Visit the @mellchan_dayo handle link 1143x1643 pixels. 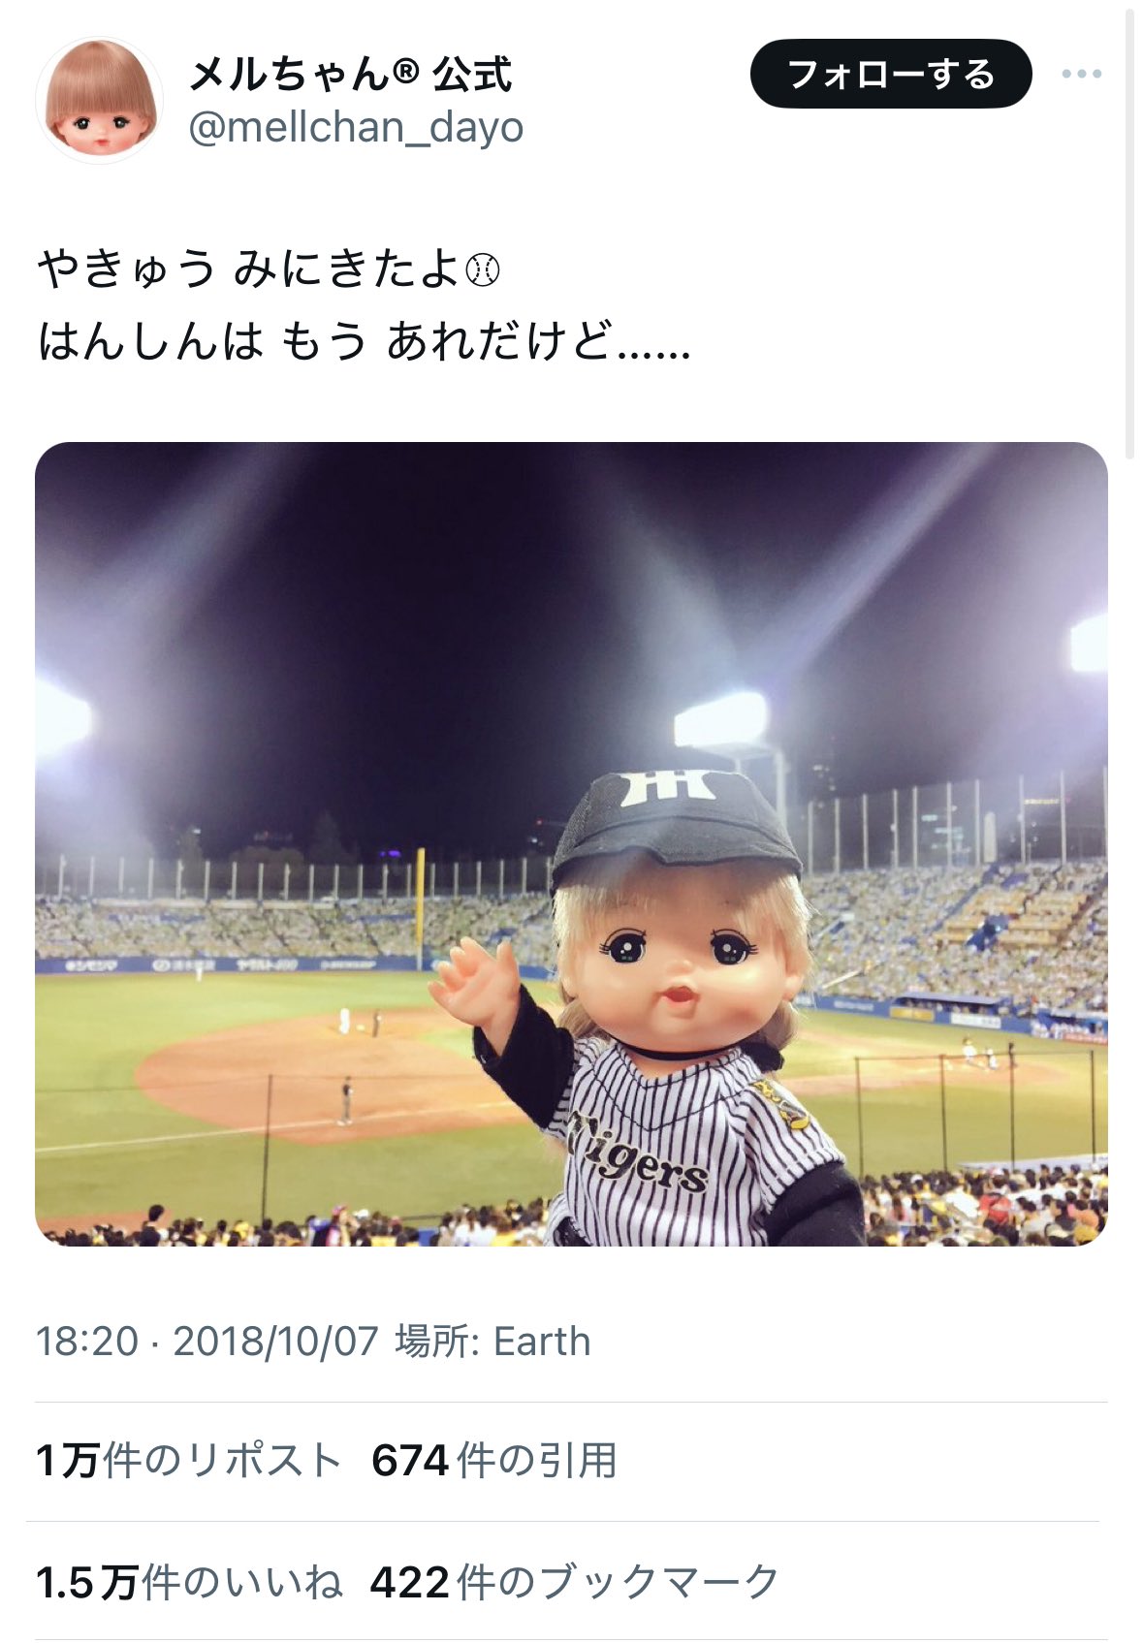[355, 127]
